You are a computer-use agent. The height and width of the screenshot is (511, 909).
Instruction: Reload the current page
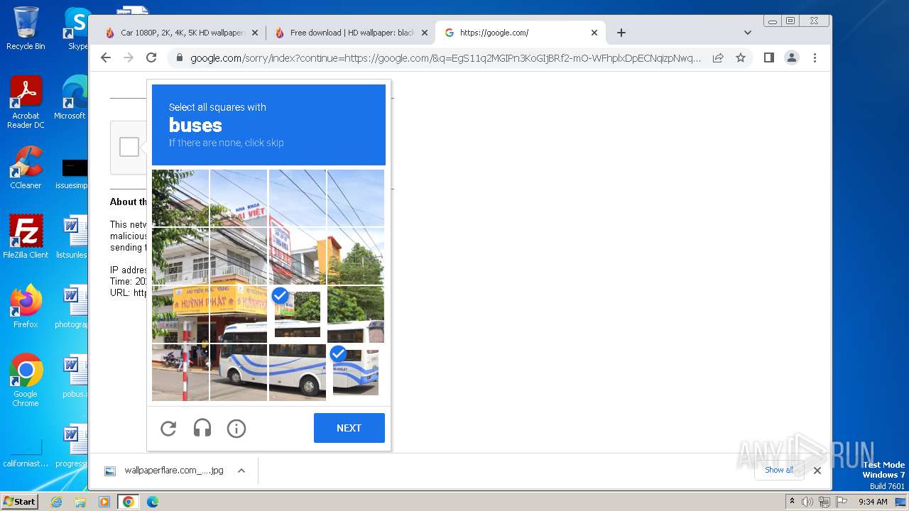tap(151, 57)
